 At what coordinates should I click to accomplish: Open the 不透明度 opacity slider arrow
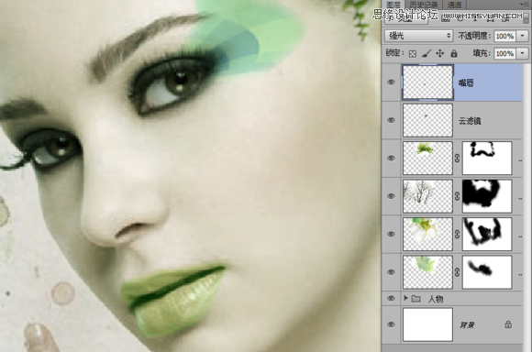[x=523, y=36]
